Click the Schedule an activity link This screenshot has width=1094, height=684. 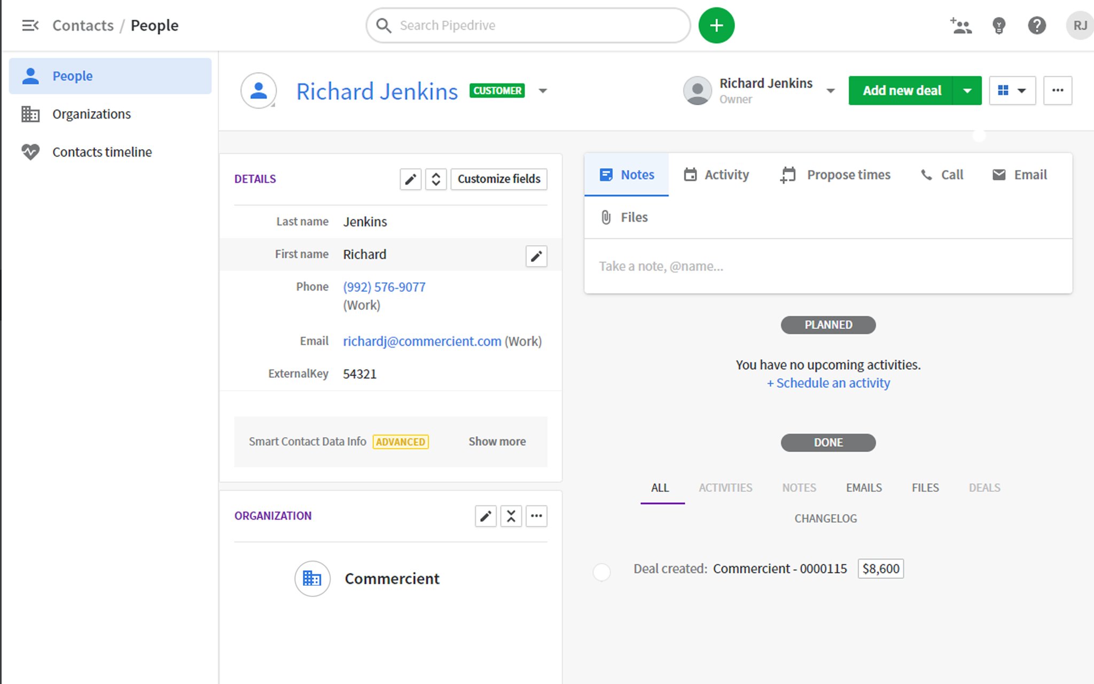pos(827,383)
